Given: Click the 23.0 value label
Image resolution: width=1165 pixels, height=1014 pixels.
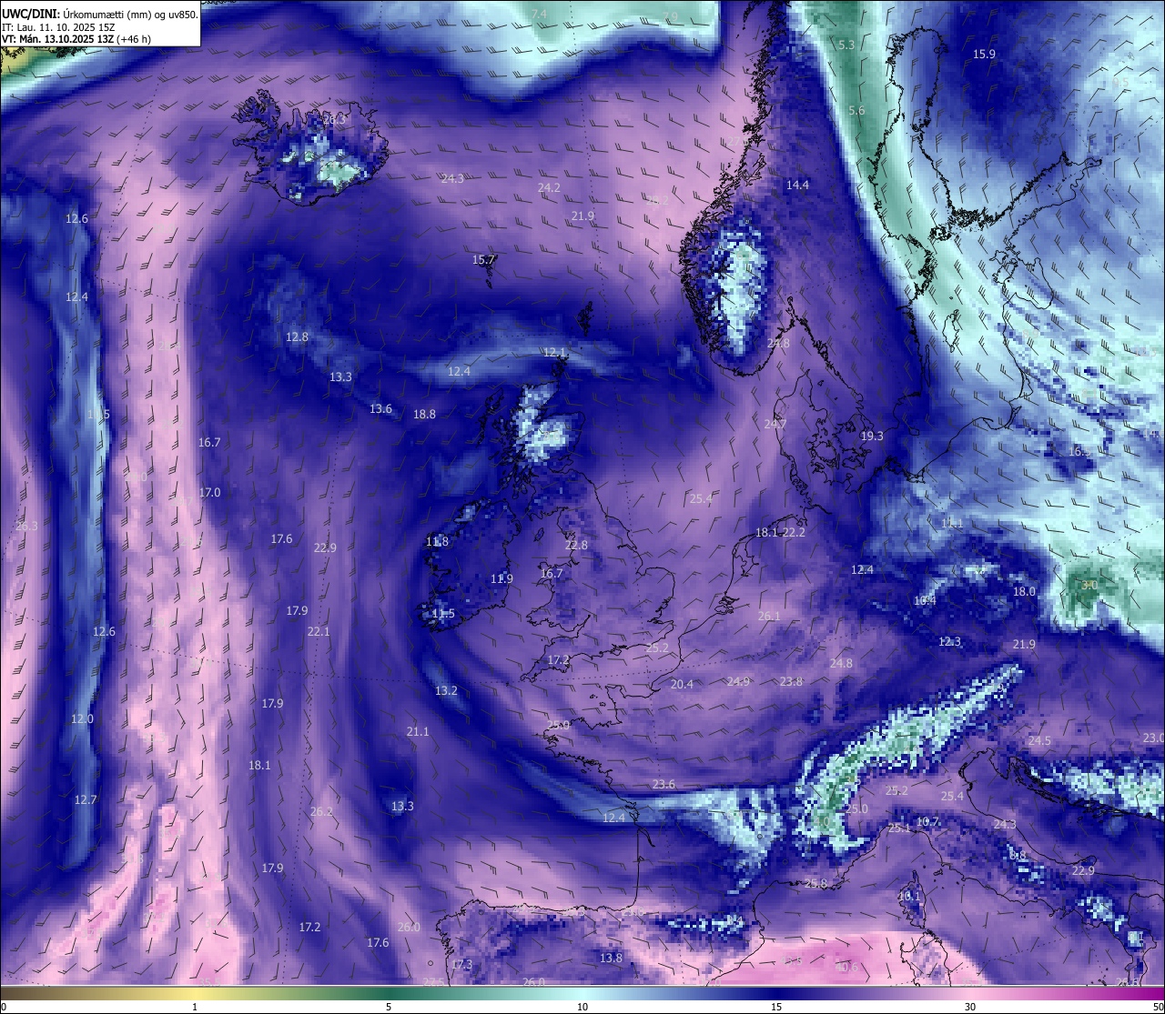Looking at the screenshot, I should pyautogui.click(x=1153, y=738).
